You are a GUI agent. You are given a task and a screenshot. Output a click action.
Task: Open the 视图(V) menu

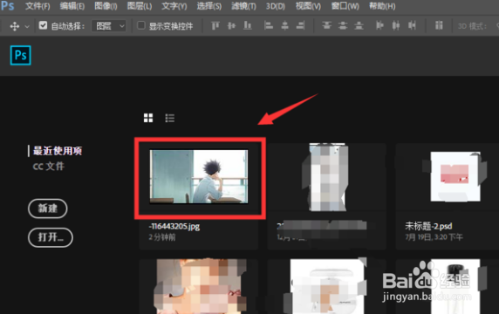click(x=308, y=6)
